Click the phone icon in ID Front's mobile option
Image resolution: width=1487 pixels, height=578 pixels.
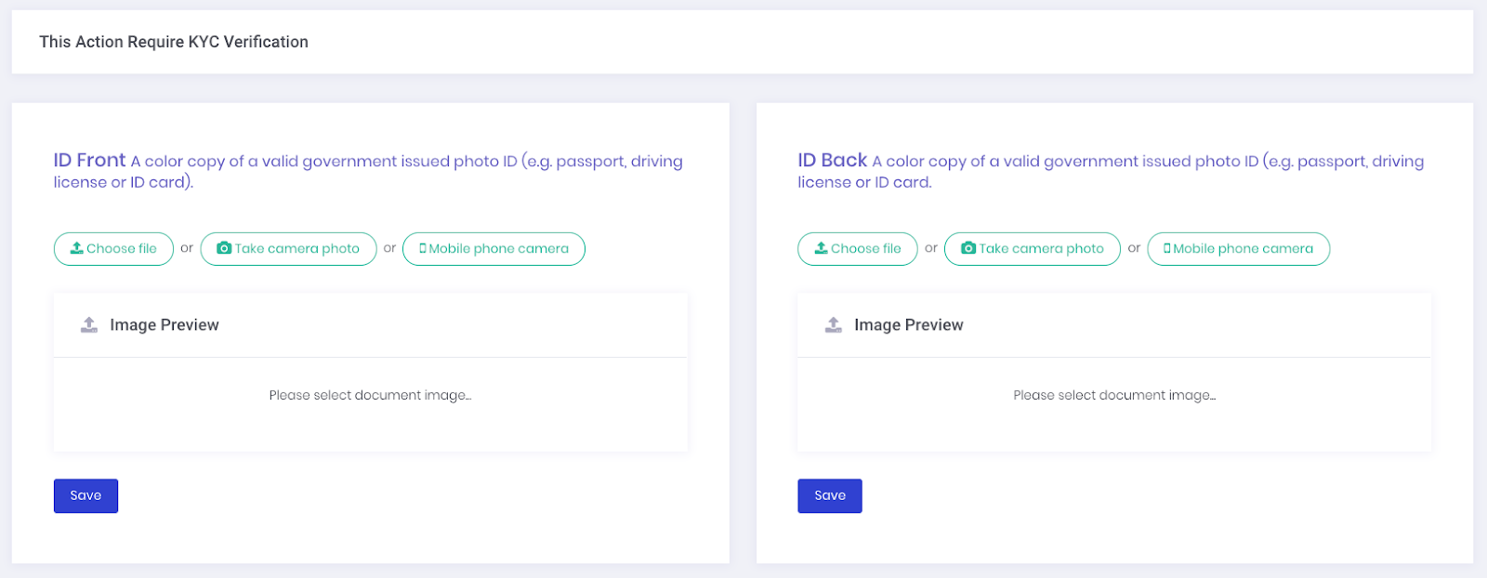[423, 248]
